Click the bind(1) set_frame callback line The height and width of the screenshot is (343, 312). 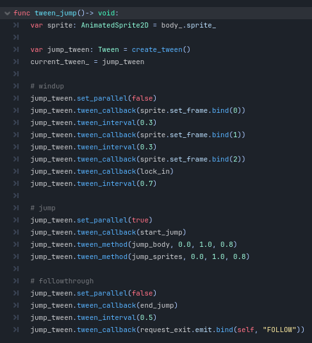[x=138, y=135]
